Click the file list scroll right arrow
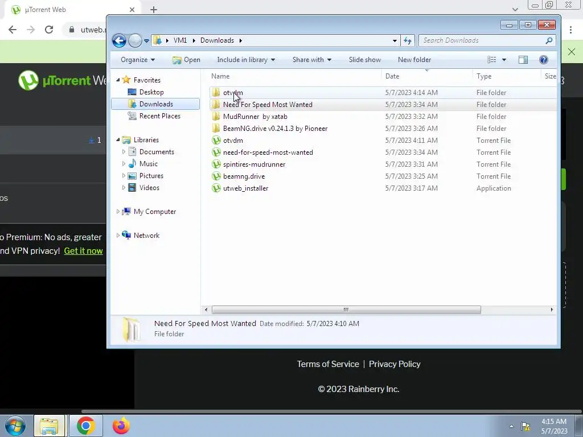 pyautogui.click(x=552, y=310)
